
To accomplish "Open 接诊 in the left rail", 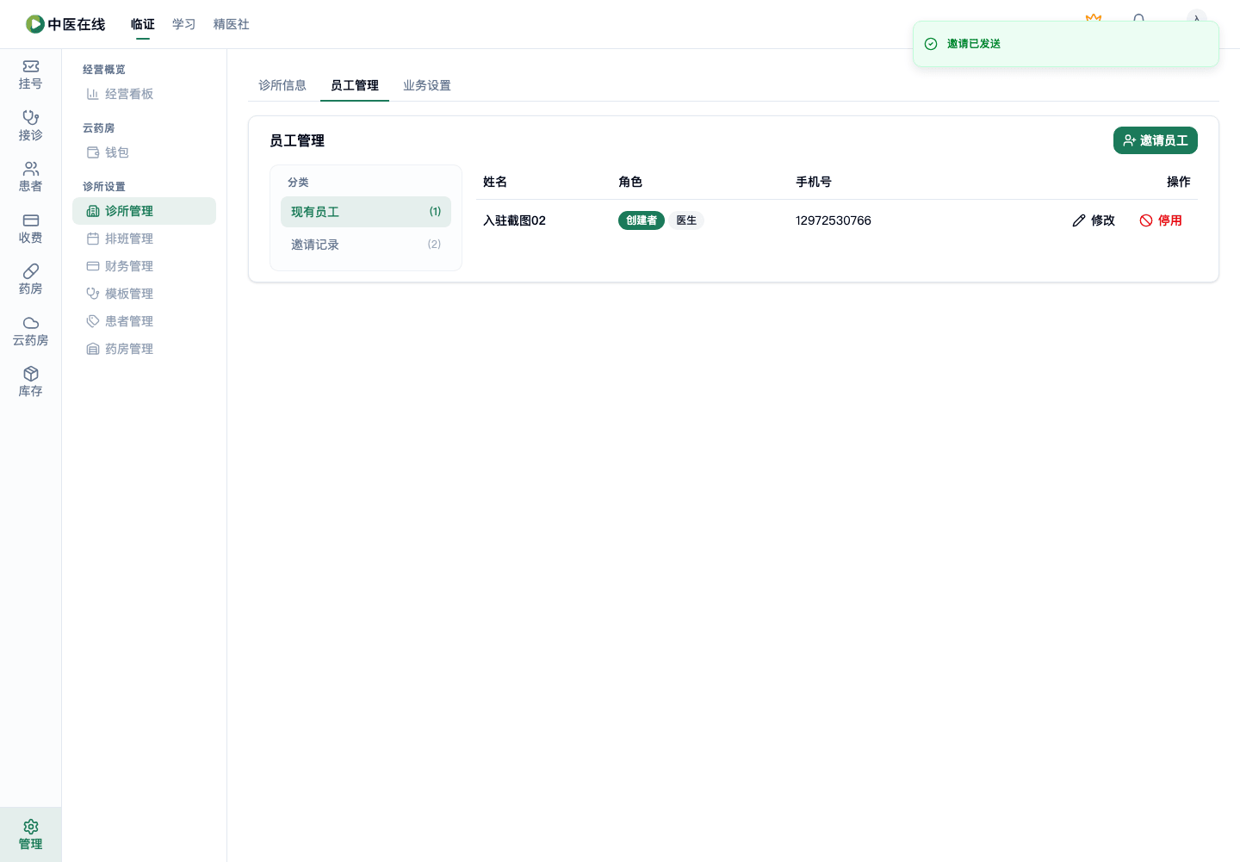I will coord(30,127).
